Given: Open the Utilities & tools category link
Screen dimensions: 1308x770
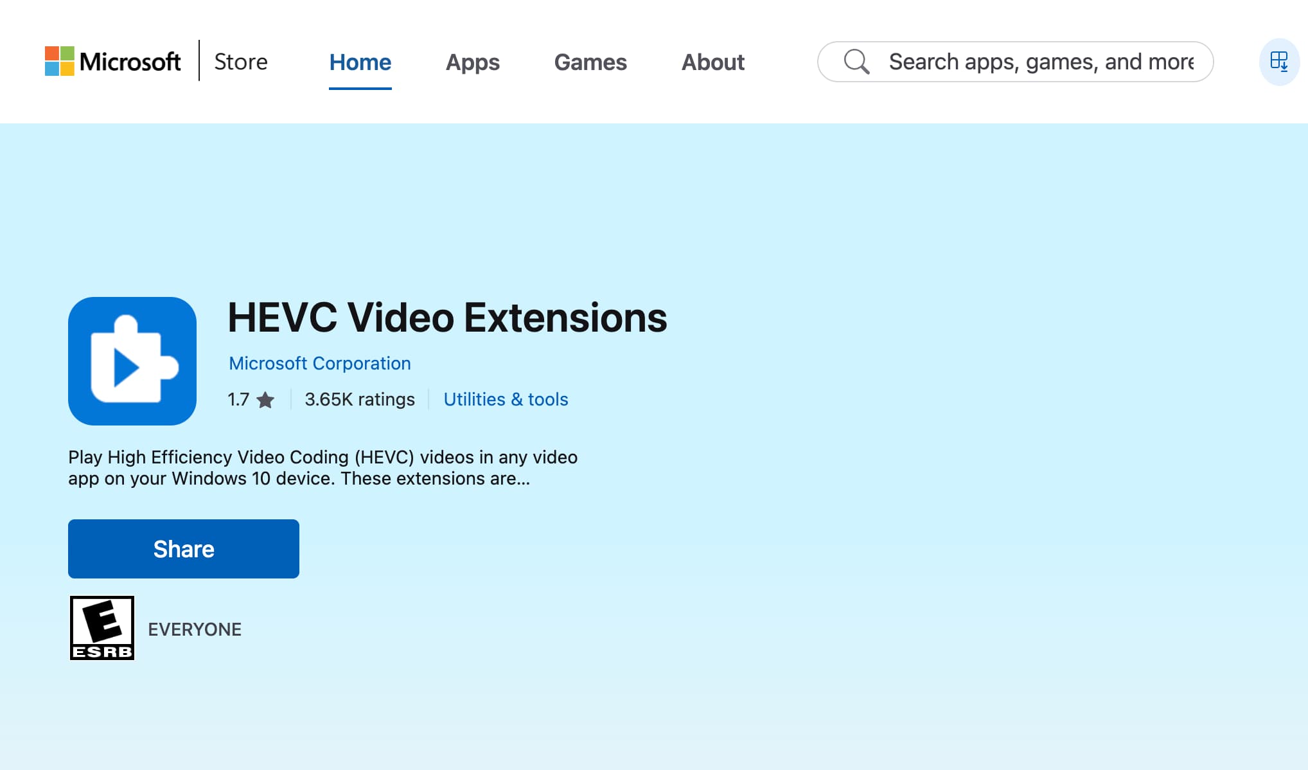Looking at the screenshot, I should (x=506, y=399).
